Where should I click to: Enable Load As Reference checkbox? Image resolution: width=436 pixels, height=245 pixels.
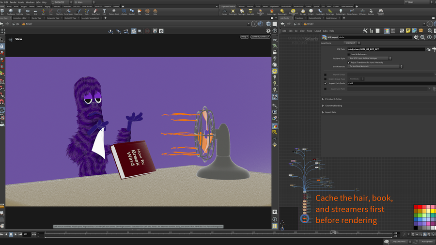coord(349,54)
